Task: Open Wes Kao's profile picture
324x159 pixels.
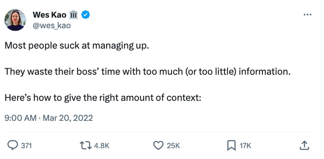Action: [x=15, y=20]
